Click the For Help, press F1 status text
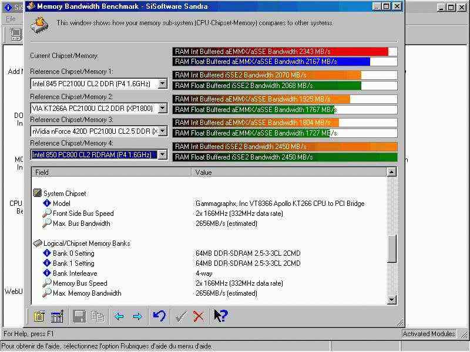The image size is (470, 352). 29,333
